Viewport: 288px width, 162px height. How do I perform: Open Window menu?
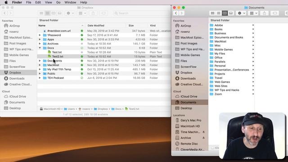click(70, 2)
